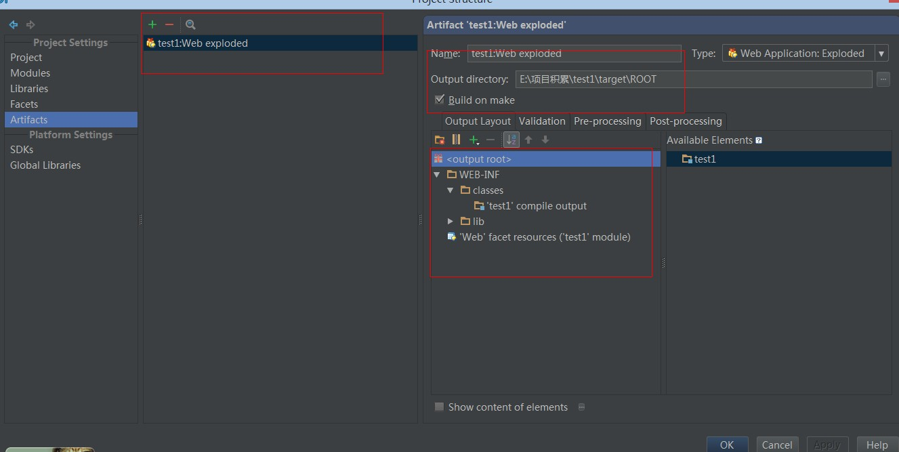Collapse the WEB-INF folder node
Screen dimensions: 899x452
point(437,175)
